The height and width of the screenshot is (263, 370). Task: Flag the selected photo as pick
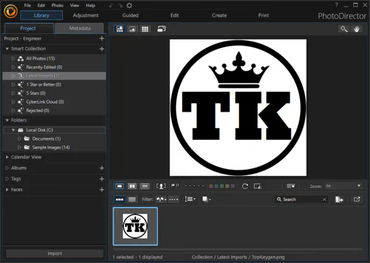(x=173, y=186)
